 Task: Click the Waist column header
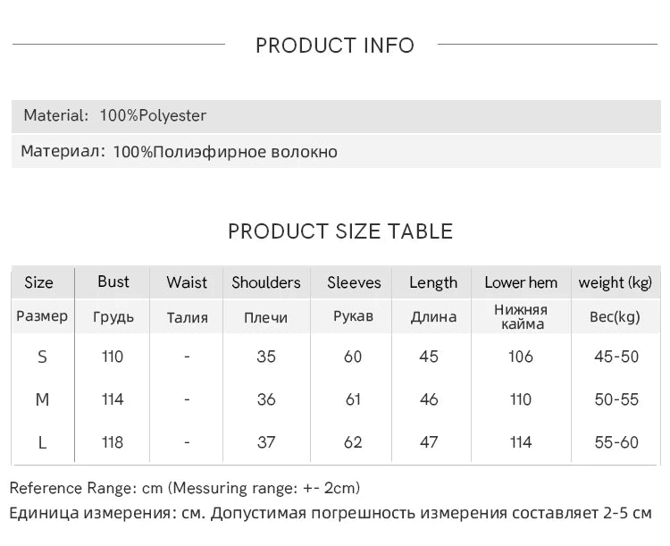(187, 282)
